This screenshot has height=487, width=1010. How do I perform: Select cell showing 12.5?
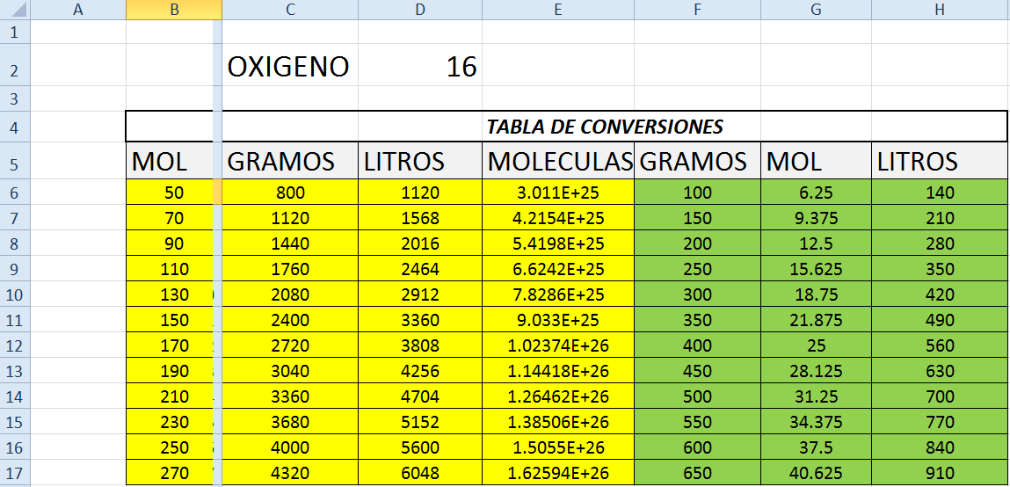816,243
